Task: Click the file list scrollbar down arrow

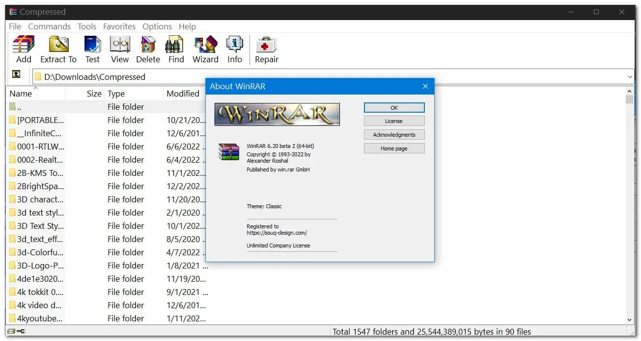Action: [630, 320]
